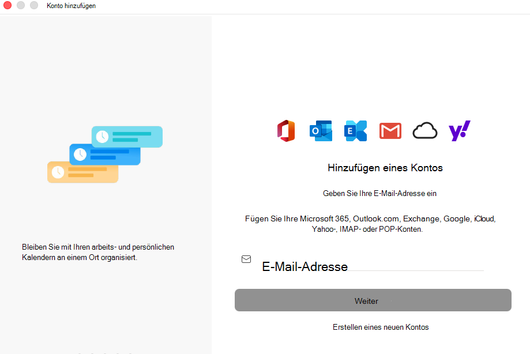Close the Konto hinzufügen window
The width and height of the screenshot is (530, 354).
7,5
